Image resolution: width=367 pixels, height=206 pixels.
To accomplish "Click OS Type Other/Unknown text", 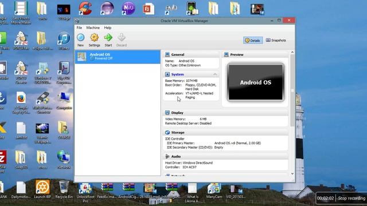I will pyautogui.click(x=183, y=65).
